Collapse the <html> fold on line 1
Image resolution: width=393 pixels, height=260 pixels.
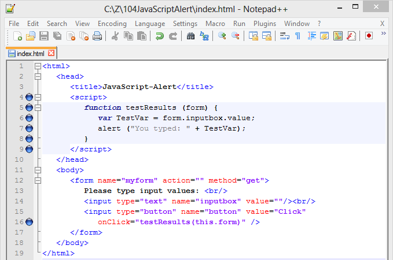point(38,66)
